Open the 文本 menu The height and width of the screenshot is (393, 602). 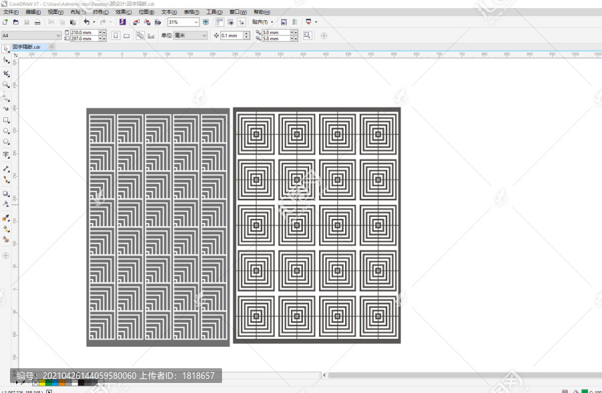169,12
